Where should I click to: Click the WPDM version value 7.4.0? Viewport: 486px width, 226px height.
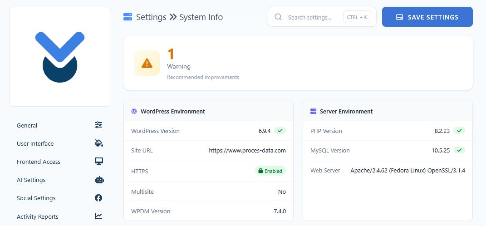click(x=280, y=211)
